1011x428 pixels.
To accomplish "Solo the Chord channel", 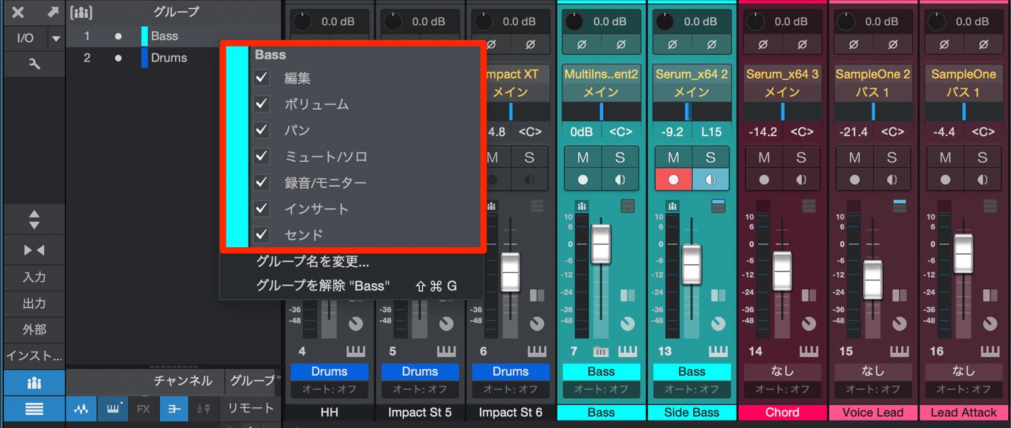I will [801, 157].
